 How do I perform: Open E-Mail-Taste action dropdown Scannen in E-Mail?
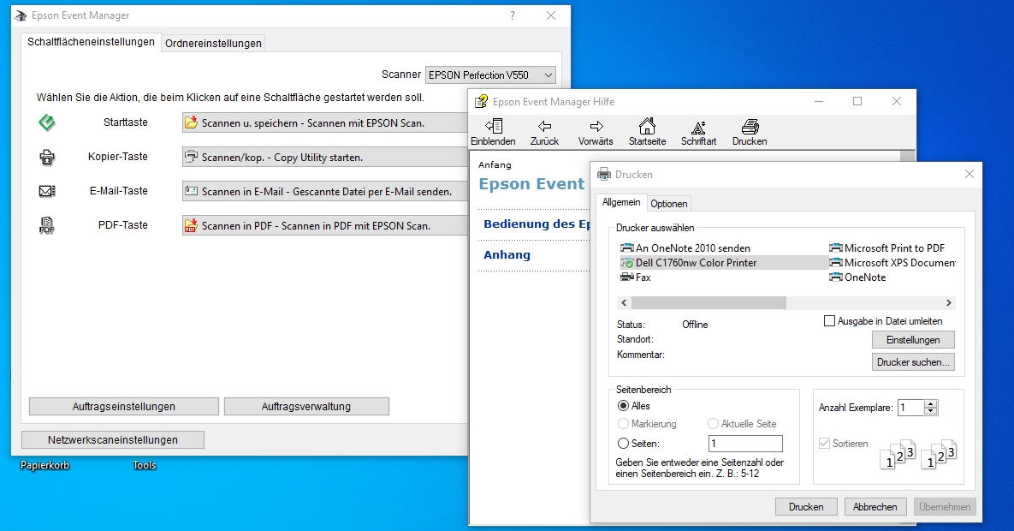(x=324, y=192)
